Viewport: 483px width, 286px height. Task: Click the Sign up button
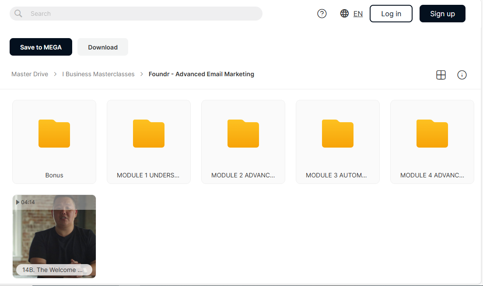click(442, 14)
